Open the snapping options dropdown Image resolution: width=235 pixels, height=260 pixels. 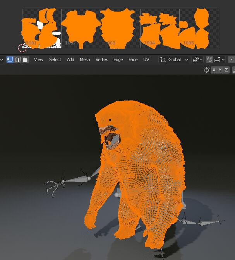pos(219,59)
